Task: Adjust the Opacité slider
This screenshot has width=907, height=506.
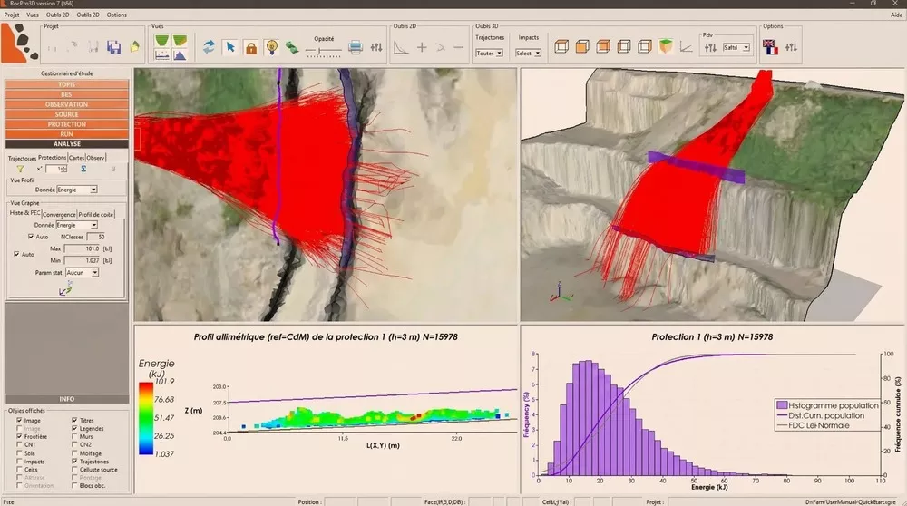Action: pos(324,52)
